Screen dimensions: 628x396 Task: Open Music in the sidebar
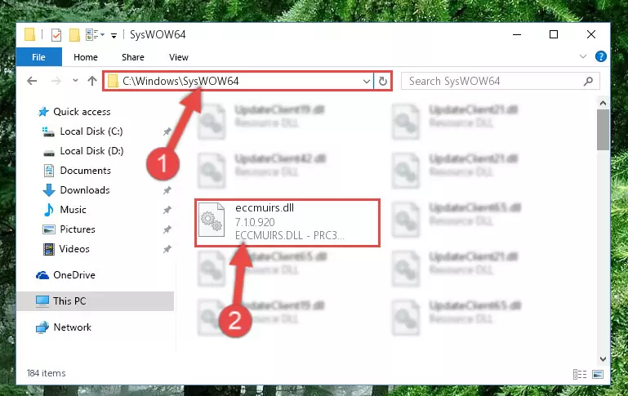[73, 210]
